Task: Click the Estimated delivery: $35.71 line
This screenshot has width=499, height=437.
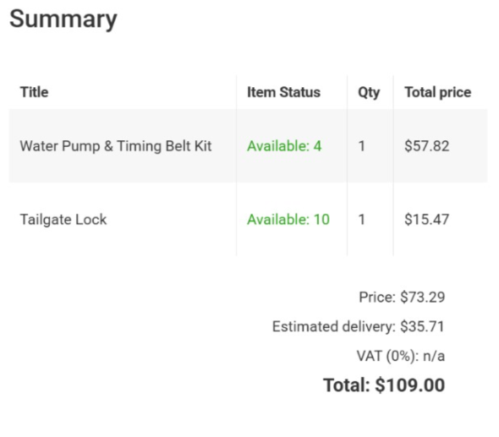Action: 359,326
